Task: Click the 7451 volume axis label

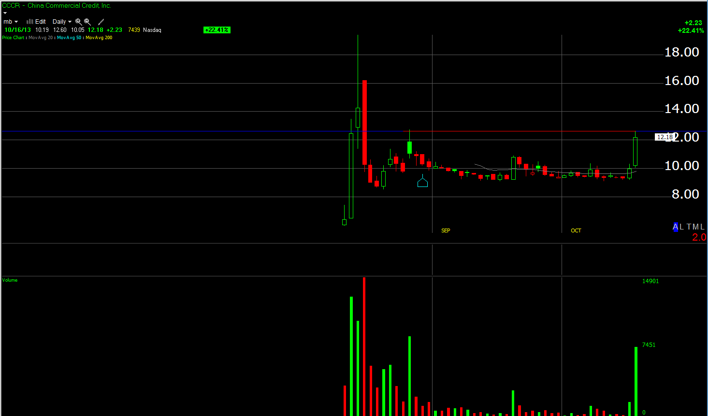Action: [649, 345]
